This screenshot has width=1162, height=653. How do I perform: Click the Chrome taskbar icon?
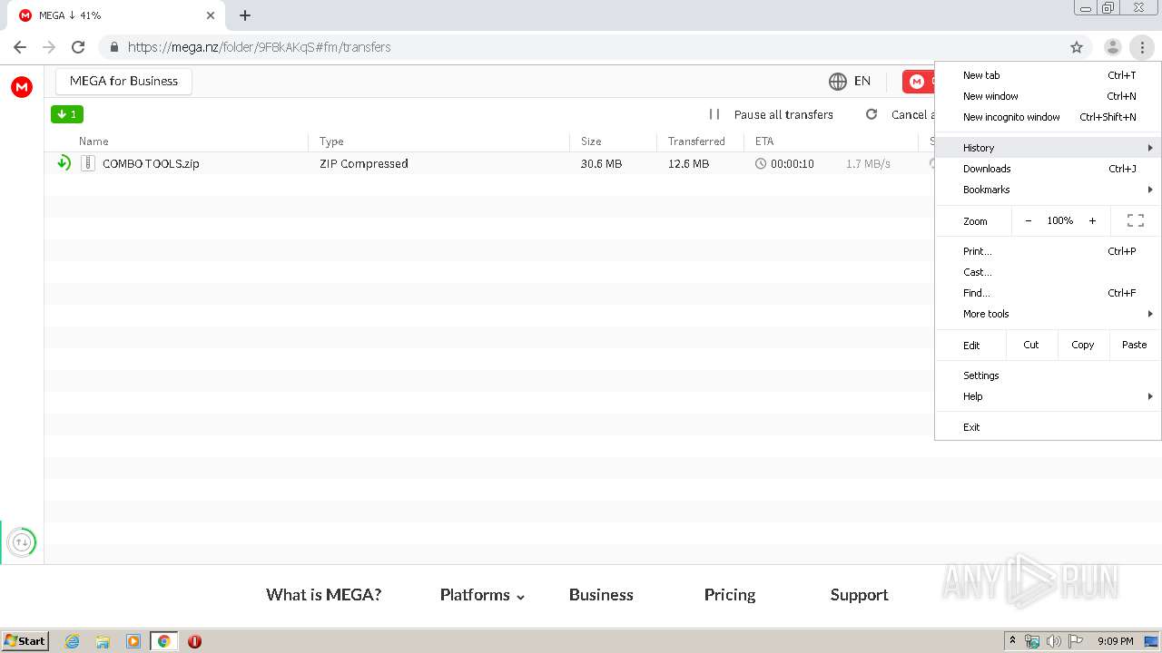pos(164,641)
